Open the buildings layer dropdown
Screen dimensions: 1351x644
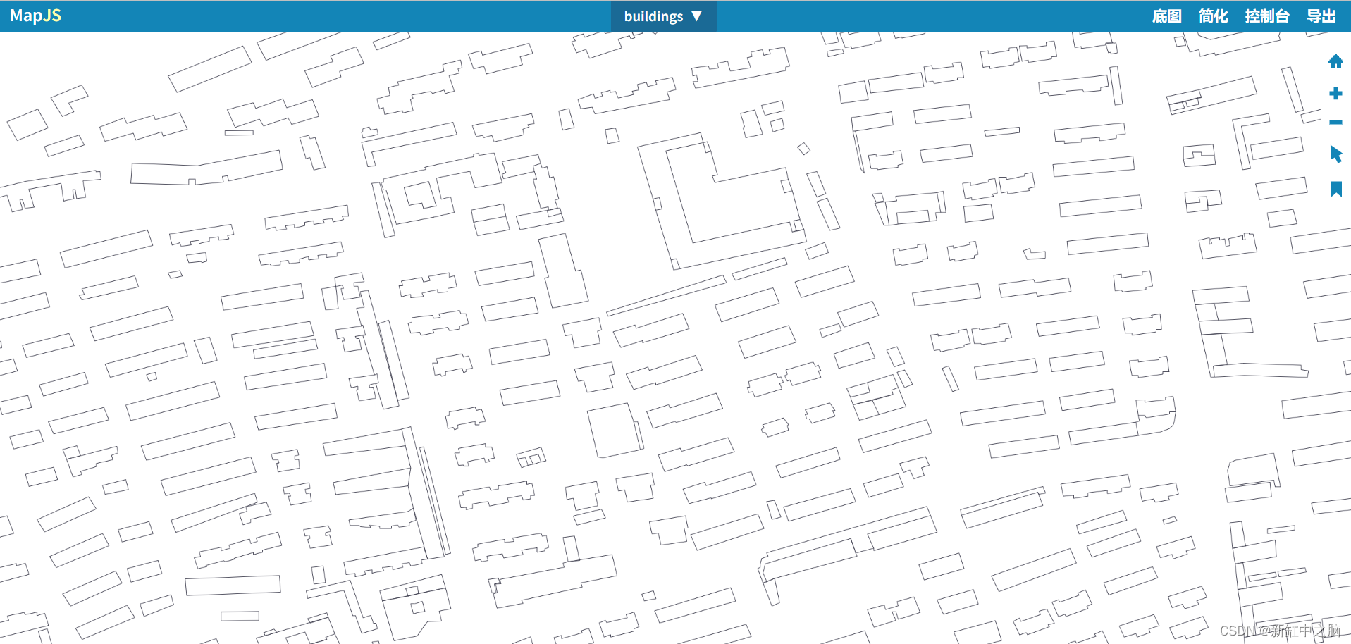click(663, 16)
